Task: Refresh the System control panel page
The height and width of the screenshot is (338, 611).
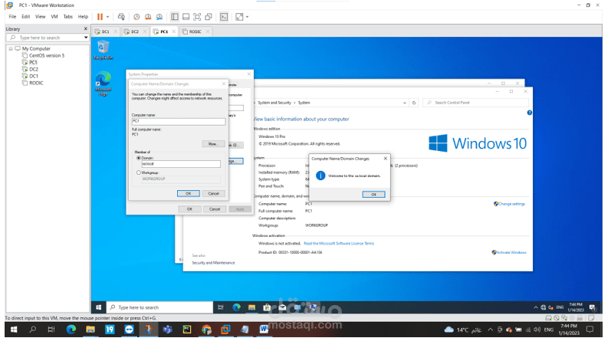Action: coord(414,103)
